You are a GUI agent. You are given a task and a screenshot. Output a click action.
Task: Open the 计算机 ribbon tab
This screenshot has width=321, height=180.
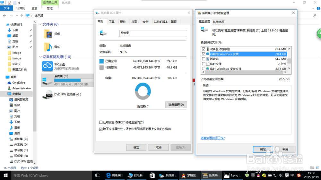click(21, 8)
